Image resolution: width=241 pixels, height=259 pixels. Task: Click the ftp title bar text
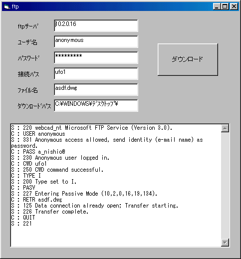point(15,6)
